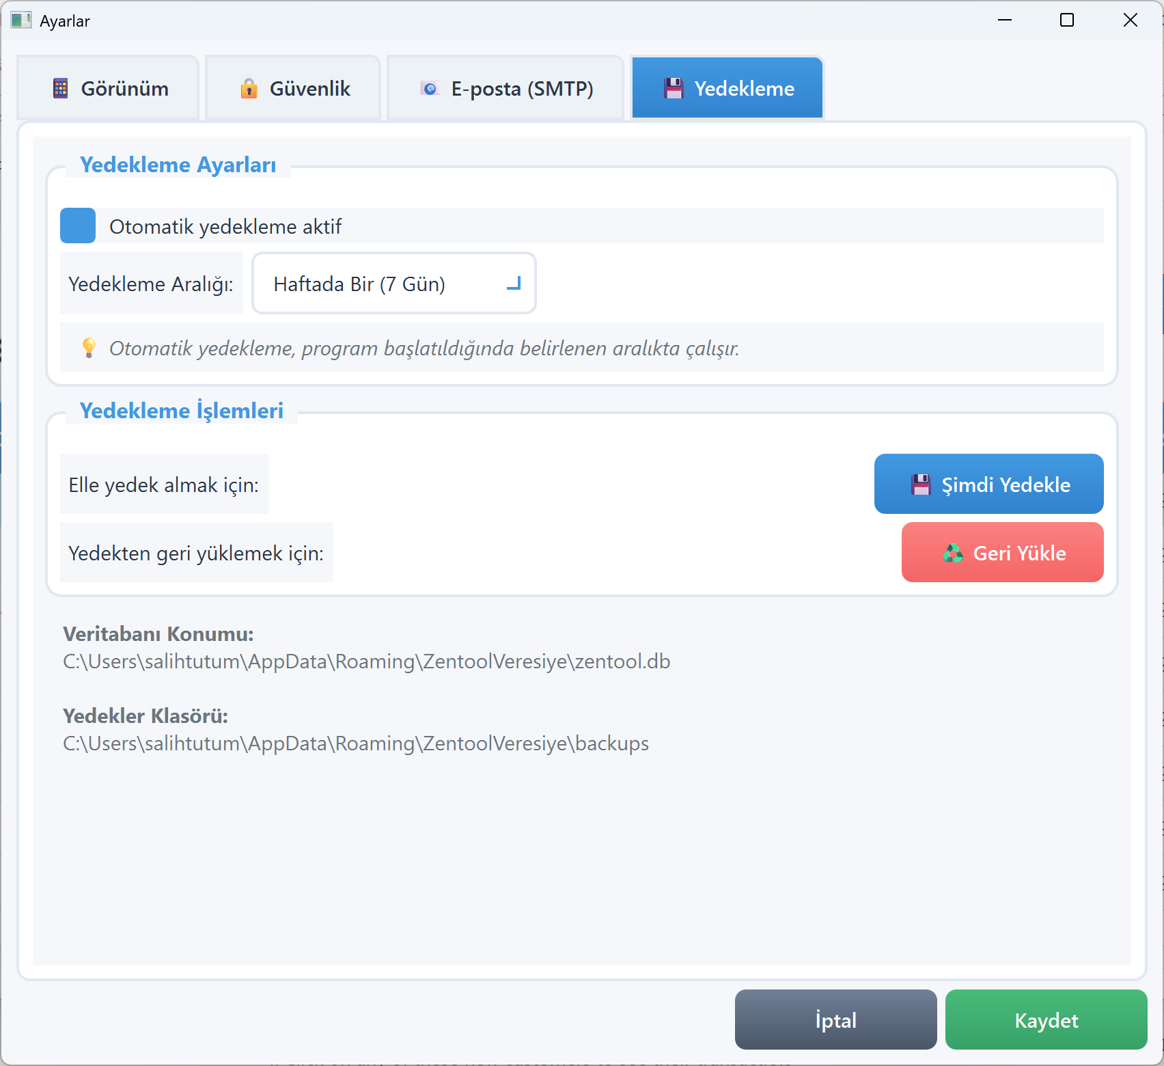Screen dimensions: 1164x1066
Task: Click the E-posta tab mail icon
Action: point(430,88)
